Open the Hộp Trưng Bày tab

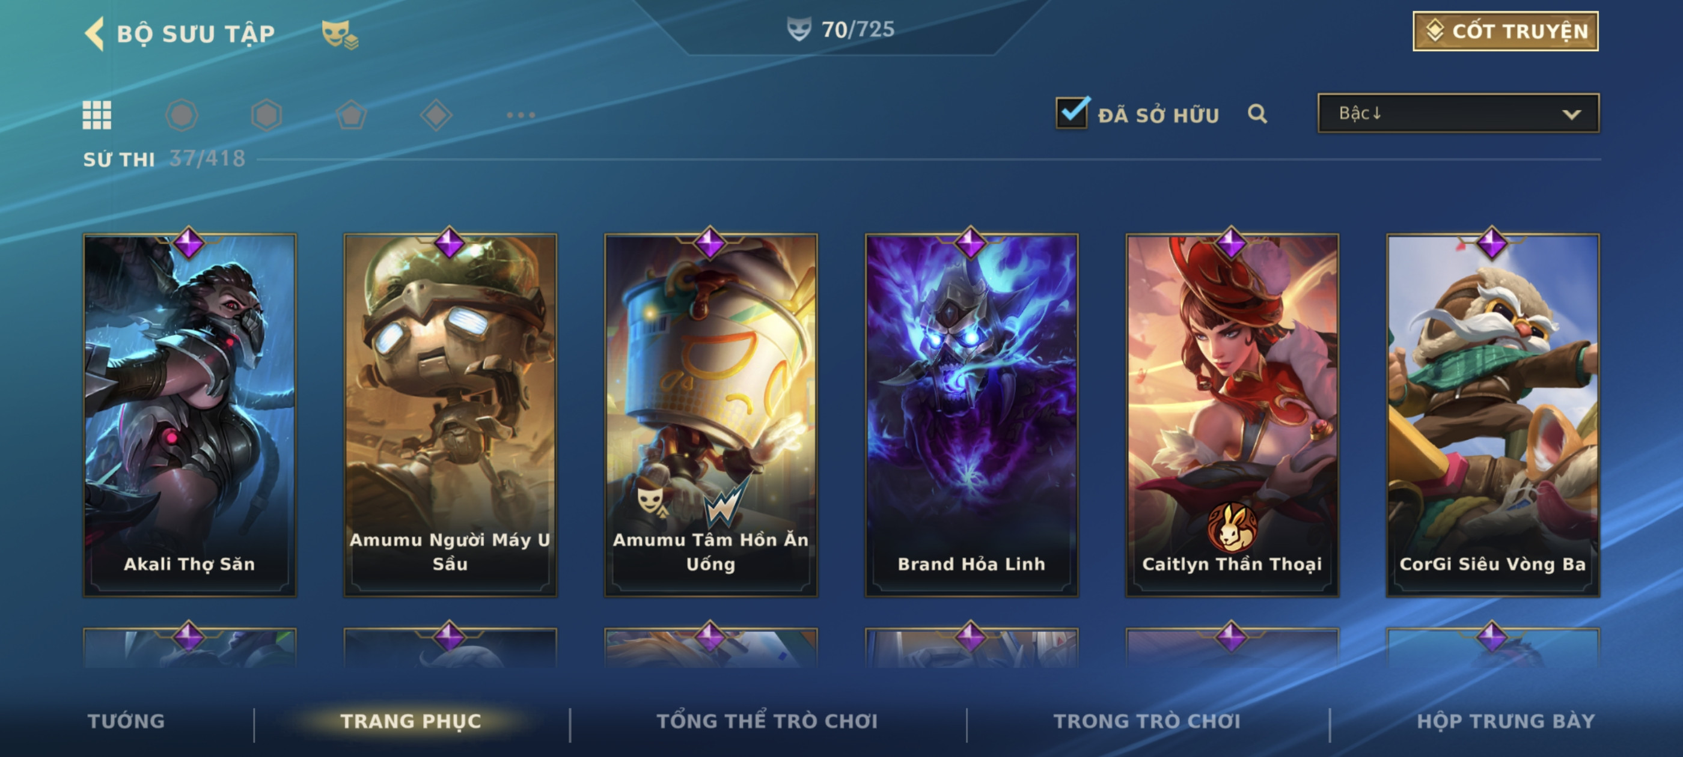click(1506, 720)
